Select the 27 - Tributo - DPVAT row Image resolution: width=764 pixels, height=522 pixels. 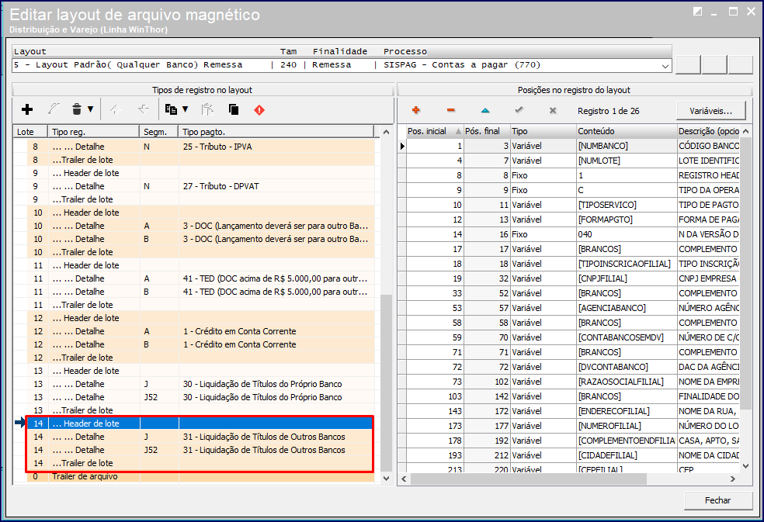[x=201, y=186]
